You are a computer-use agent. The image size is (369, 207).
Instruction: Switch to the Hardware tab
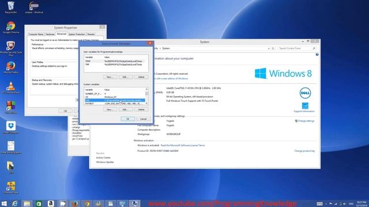50,34
